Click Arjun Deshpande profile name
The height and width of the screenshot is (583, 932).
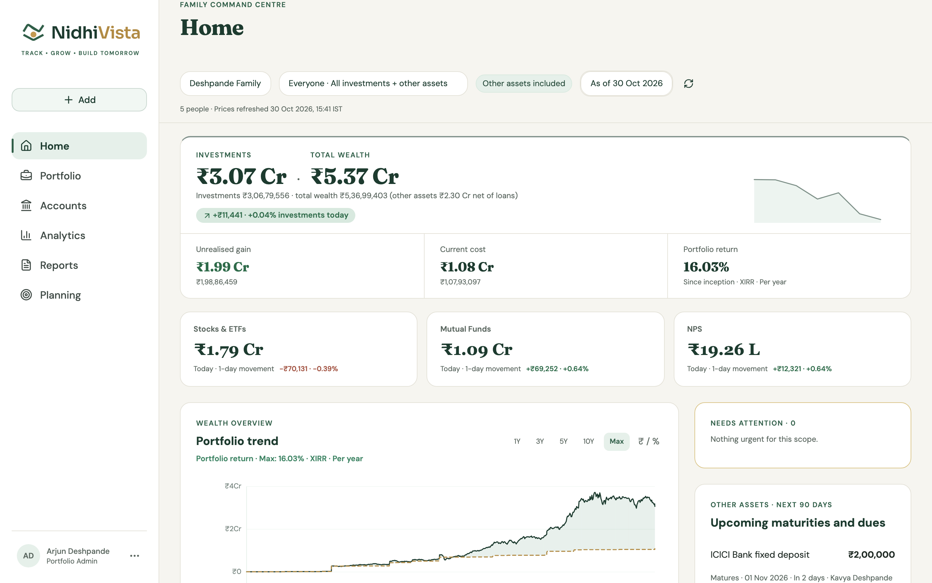pyautogui.click(x=78, y=551)
